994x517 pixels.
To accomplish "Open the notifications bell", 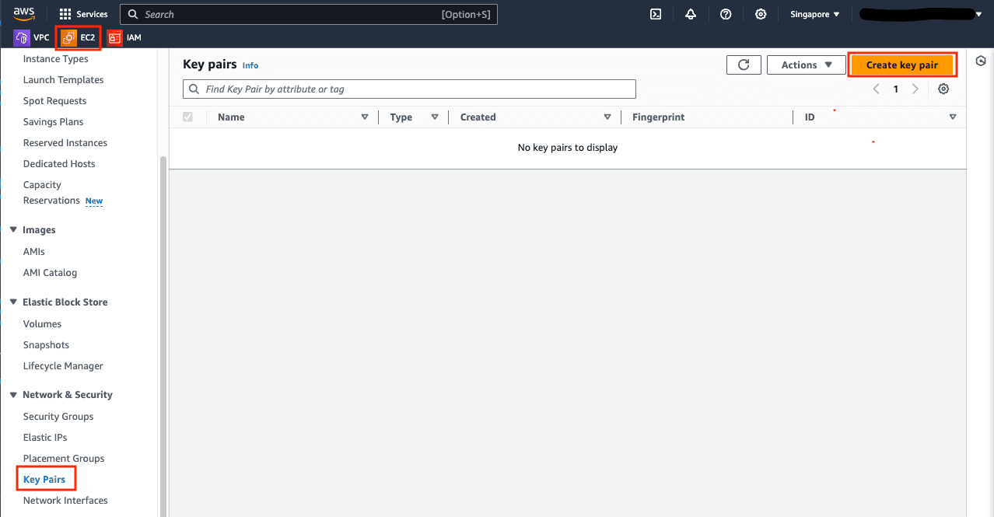I will click(x=691, y=14).
